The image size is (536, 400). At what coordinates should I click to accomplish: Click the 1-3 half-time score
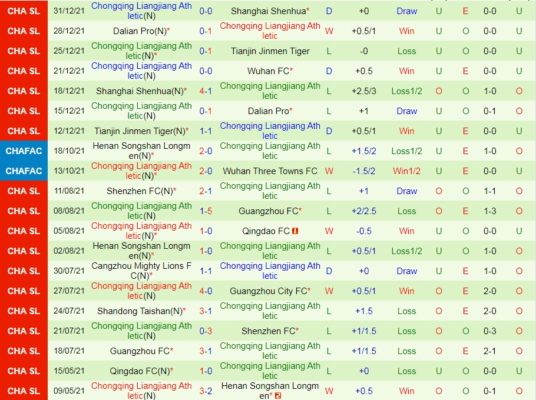click(490, 211)
